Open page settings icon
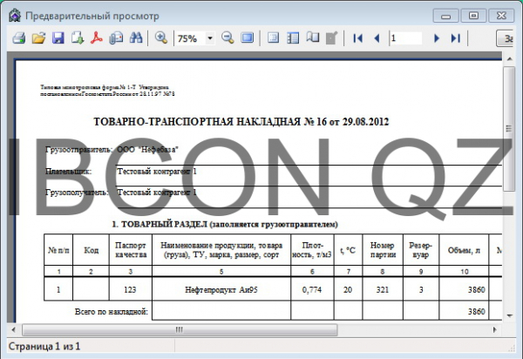 (313, 38)
